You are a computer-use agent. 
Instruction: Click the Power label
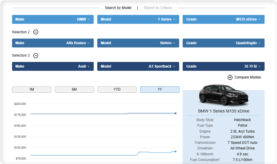(x=205, y=137)
